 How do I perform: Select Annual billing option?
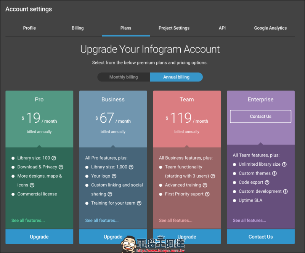click(177, 77)
